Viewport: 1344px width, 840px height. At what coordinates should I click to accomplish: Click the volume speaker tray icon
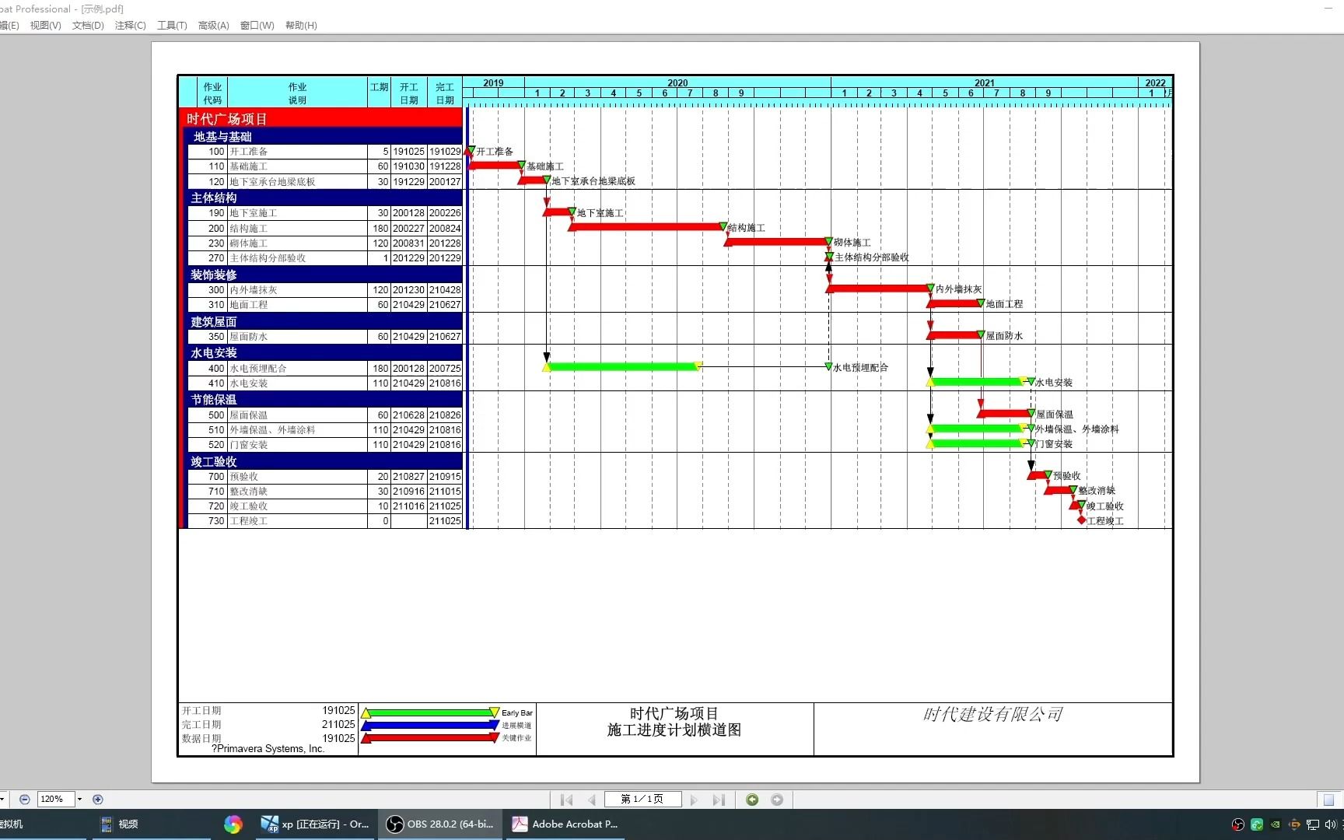pos(1330,824)
